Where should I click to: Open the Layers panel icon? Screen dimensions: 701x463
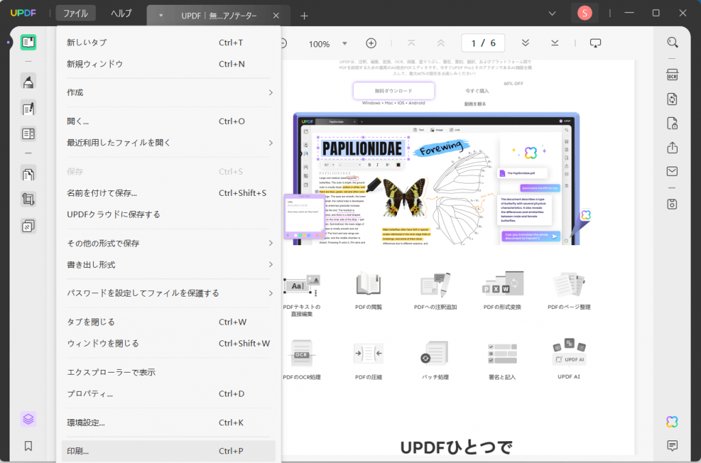point(28,419)
